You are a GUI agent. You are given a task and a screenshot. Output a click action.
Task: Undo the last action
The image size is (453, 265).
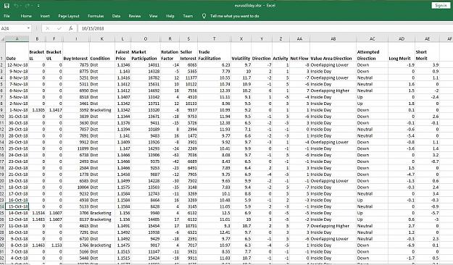coord(16,6)
